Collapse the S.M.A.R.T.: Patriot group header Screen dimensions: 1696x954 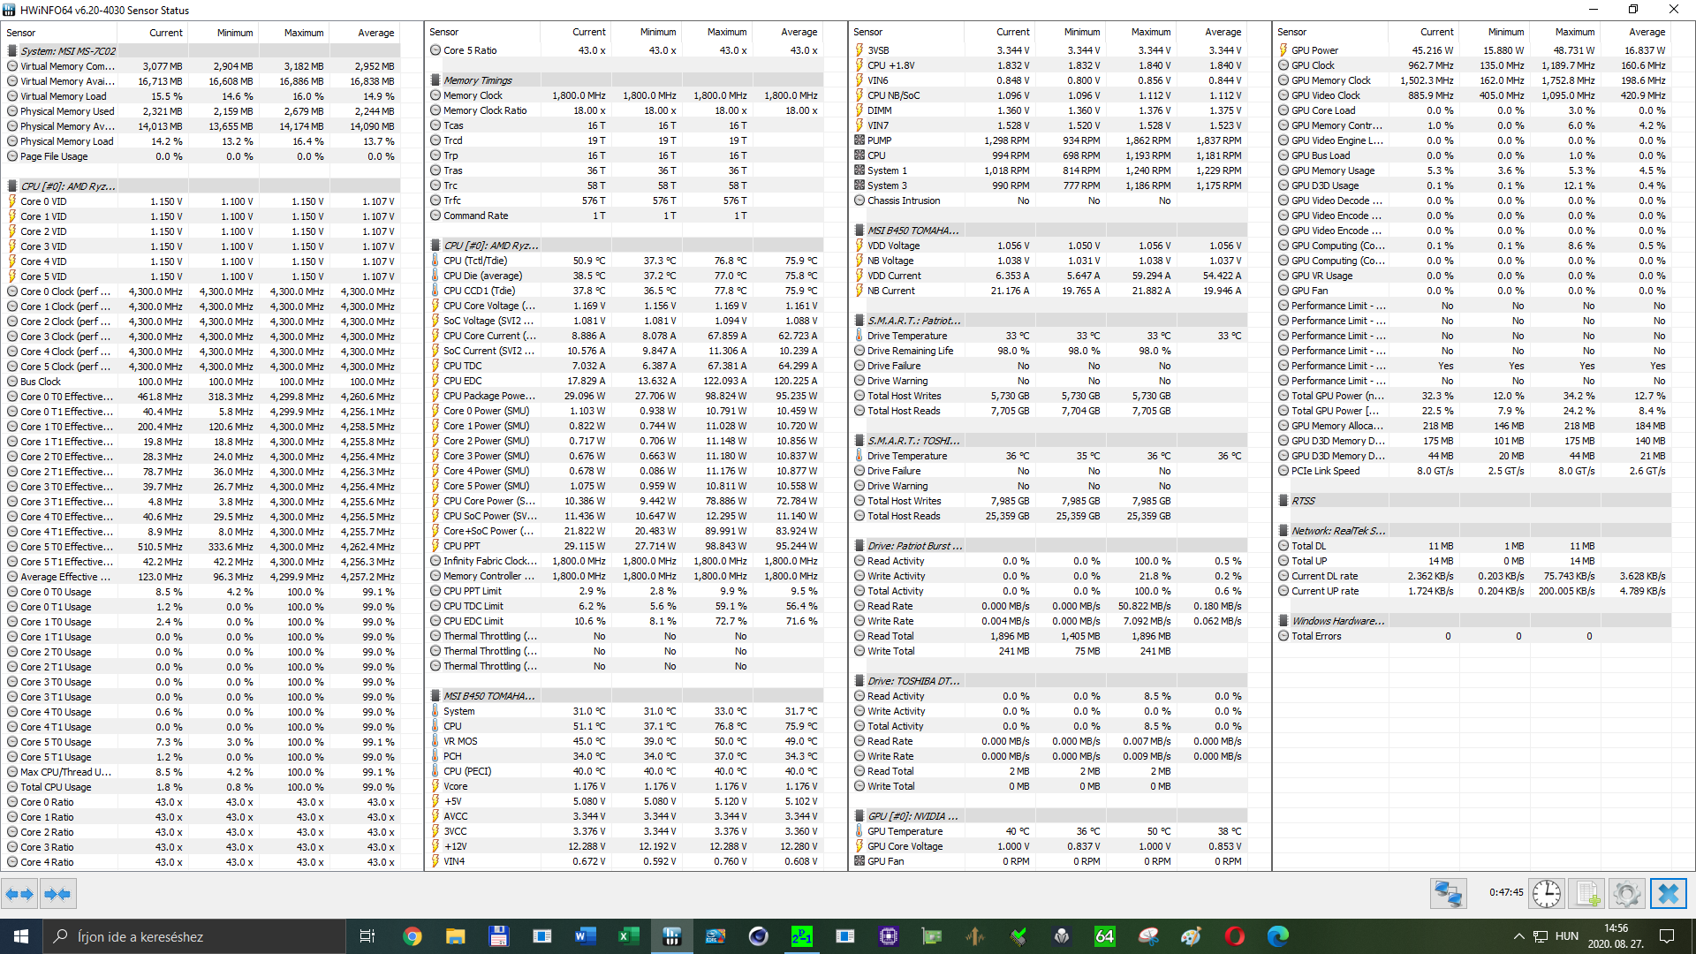[913, 321]
